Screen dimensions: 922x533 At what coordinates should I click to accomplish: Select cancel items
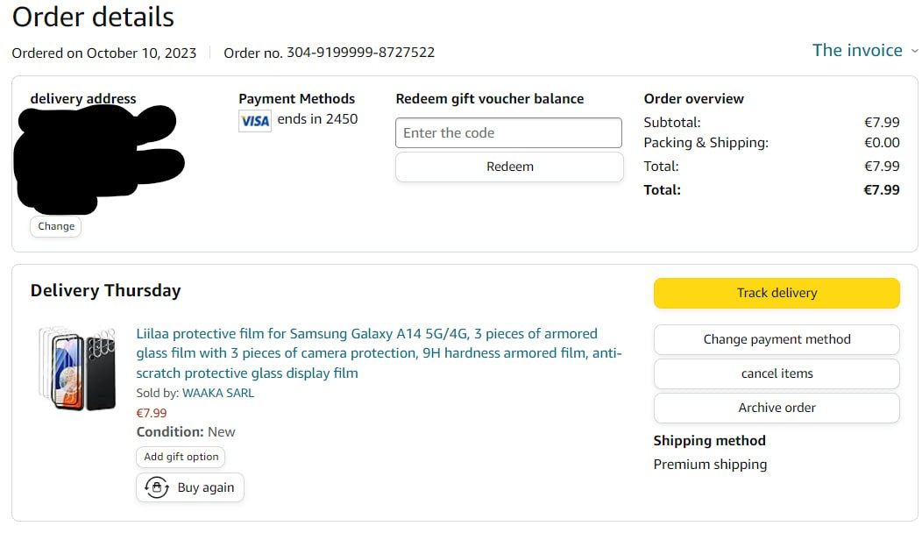[777, 373]
